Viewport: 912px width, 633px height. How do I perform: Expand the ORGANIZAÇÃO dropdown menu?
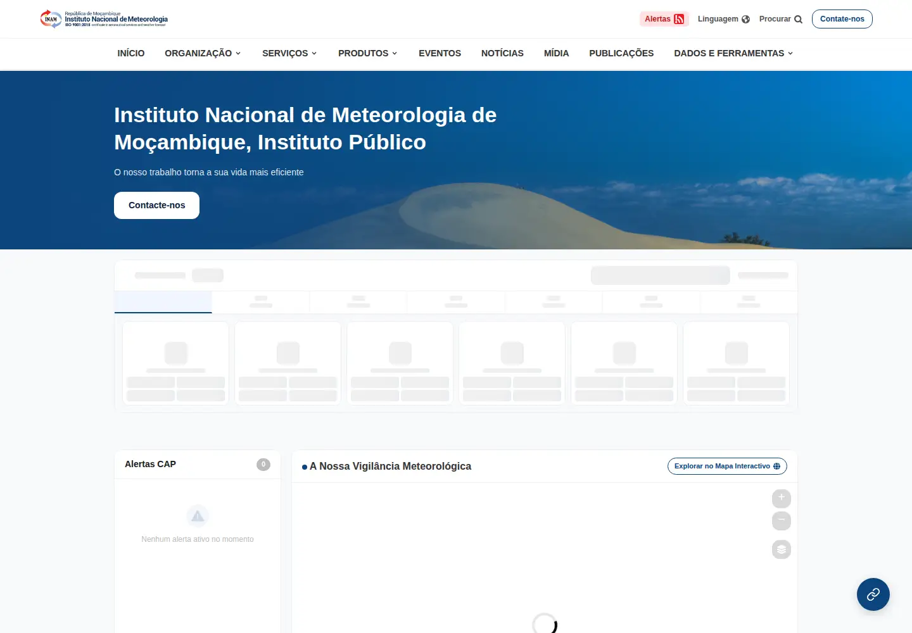point(203,53)
